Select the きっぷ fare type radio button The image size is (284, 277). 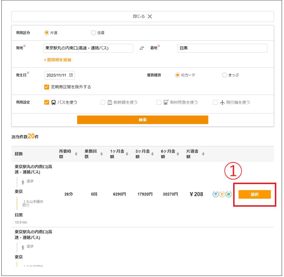225,75
